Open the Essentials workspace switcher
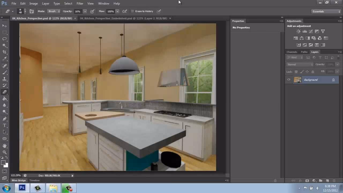 325,11
